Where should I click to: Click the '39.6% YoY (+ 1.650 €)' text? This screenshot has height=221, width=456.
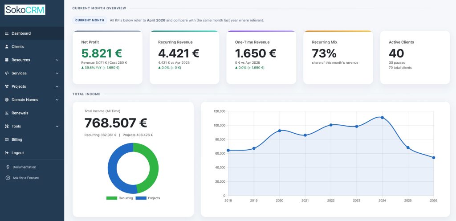click(x=102, y=68)
